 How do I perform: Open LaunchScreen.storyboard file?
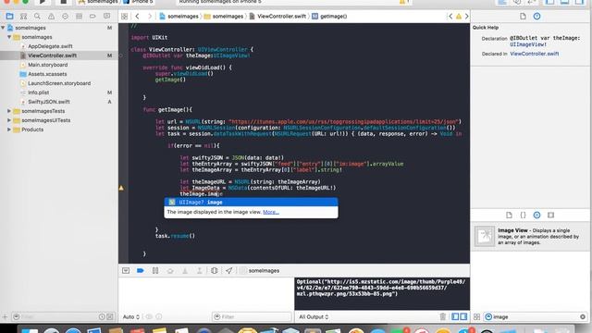click(x=59, y=83)
